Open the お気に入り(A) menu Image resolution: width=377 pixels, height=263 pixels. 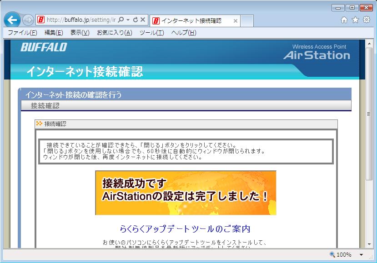point(115,33)
